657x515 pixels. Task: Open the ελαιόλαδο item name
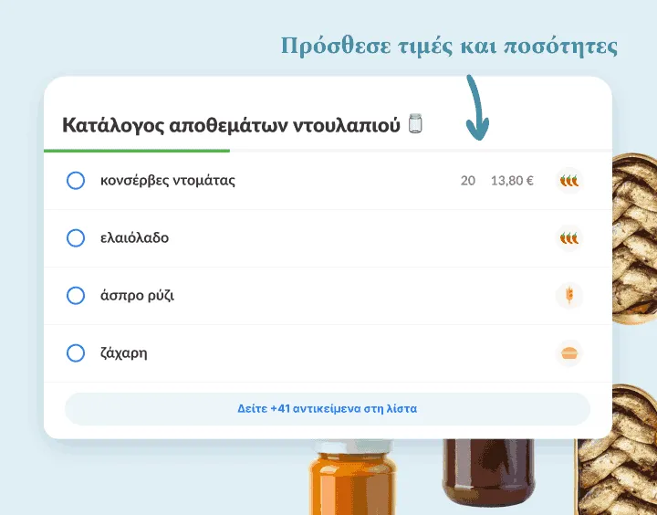[x=134, y=237]
